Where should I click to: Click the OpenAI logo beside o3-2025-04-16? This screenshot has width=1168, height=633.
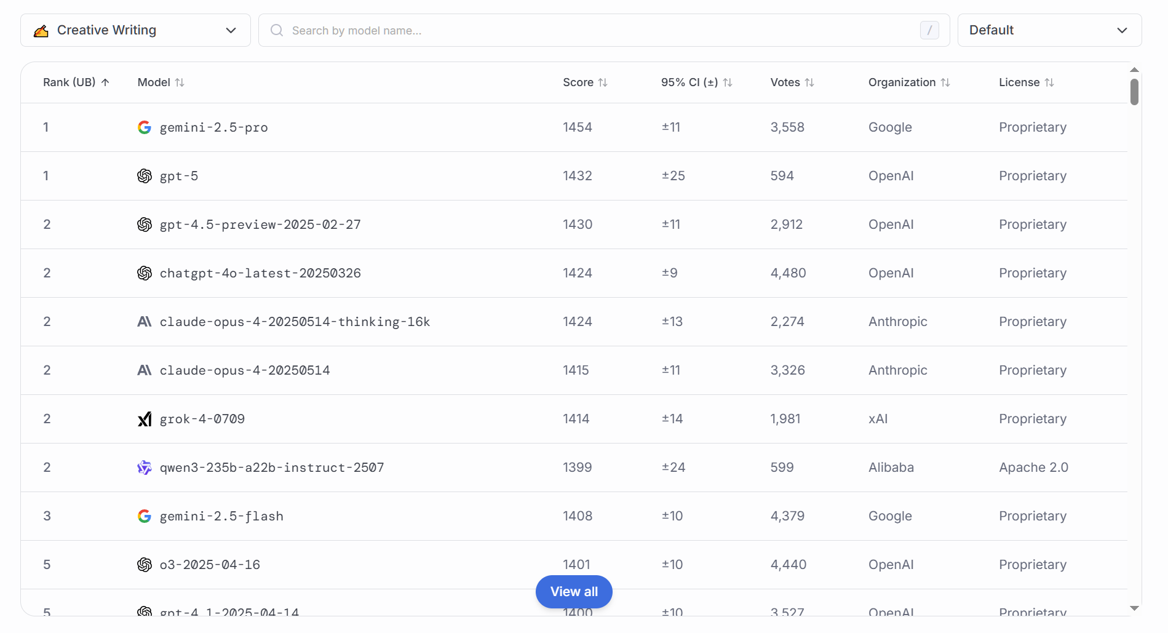point(145,565)
